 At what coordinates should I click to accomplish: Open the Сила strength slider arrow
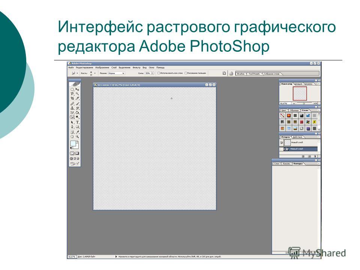152,73
